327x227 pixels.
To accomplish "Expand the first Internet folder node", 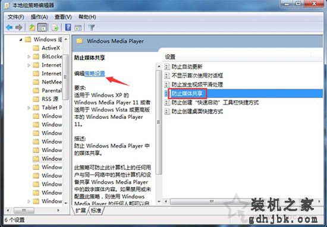I will coord(29,65).
